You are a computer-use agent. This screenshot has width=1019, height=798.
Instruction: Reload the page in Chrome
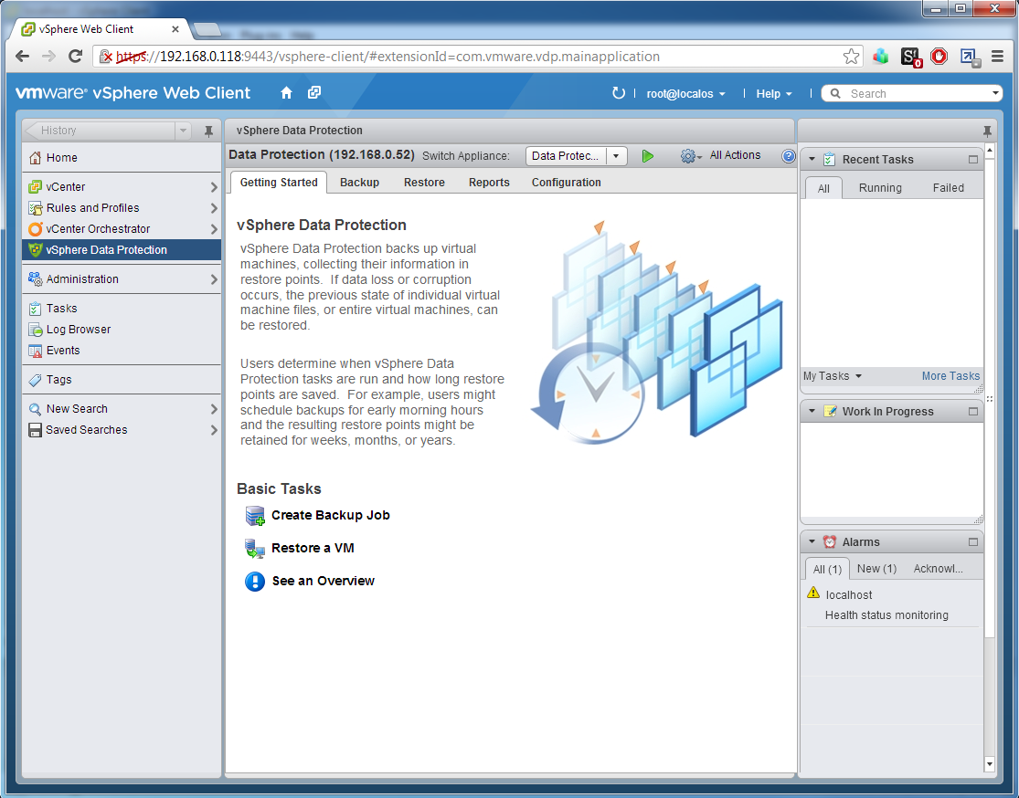point(75,57)
